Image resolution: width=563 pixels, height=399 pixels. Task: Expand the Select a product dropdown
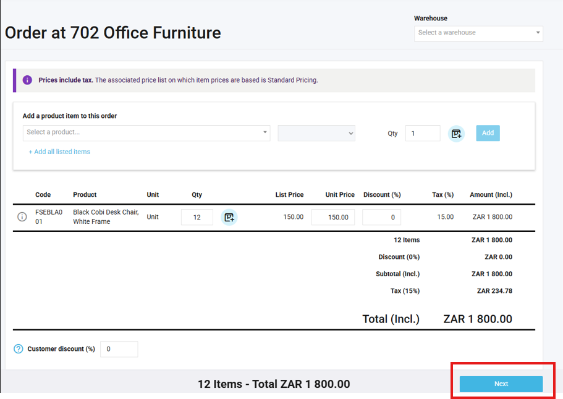click(x=146, y=133)
